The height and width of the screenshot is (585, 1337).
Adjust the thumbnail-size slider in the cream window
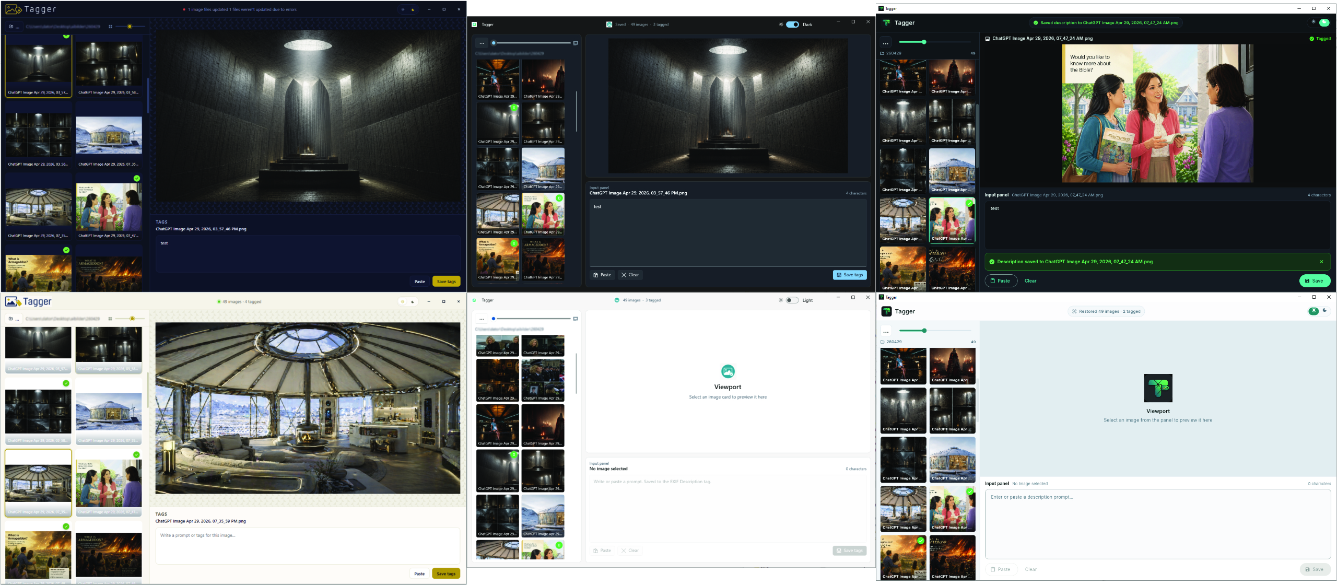pos(132,319)
